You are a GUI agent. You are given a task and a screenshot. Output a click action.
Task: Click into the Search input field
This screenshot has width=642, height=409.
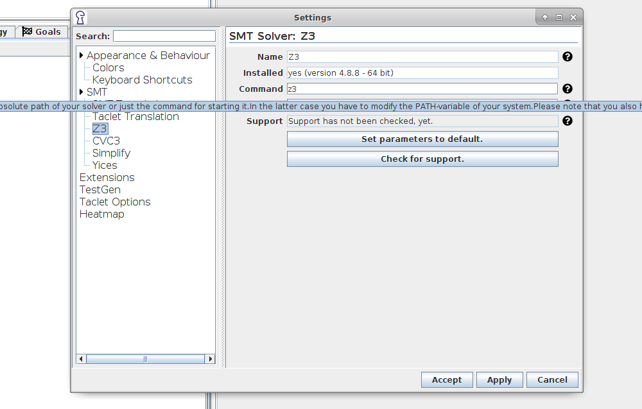coord(164,36)
